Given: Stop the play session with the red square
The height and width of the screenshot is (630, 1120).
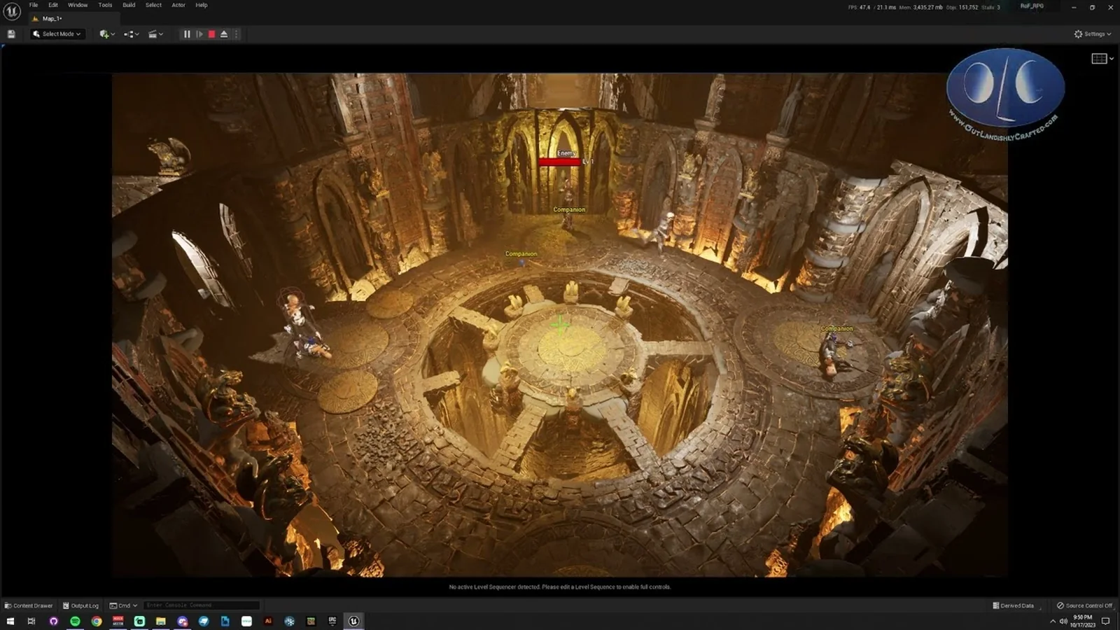Looking at the screenshot, I should click(211, 34).
